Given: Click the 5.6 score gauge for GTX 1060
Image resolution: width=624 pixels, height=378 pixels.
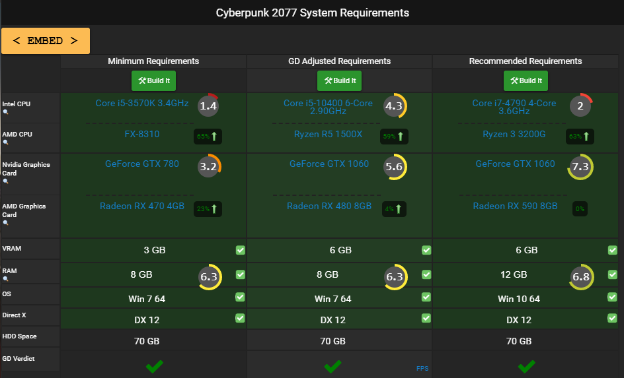Looking at the screenshot, I should 395,167.
